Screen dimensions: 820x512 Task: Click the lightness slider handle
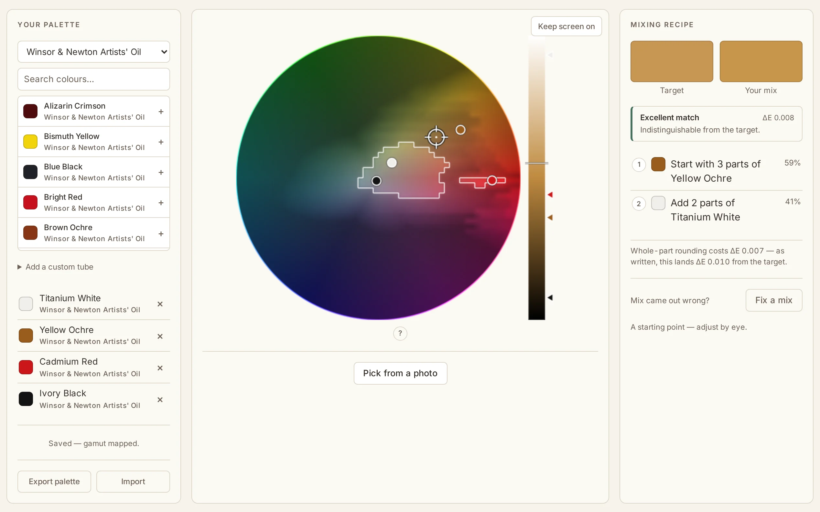coord(536,163)
